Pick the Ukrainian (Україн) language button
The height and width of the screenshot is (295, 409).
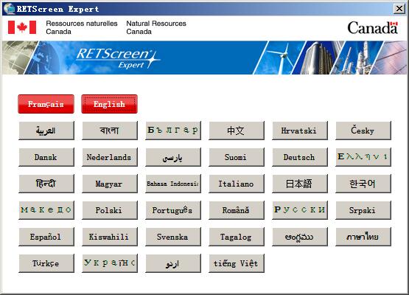pos(110,263)
